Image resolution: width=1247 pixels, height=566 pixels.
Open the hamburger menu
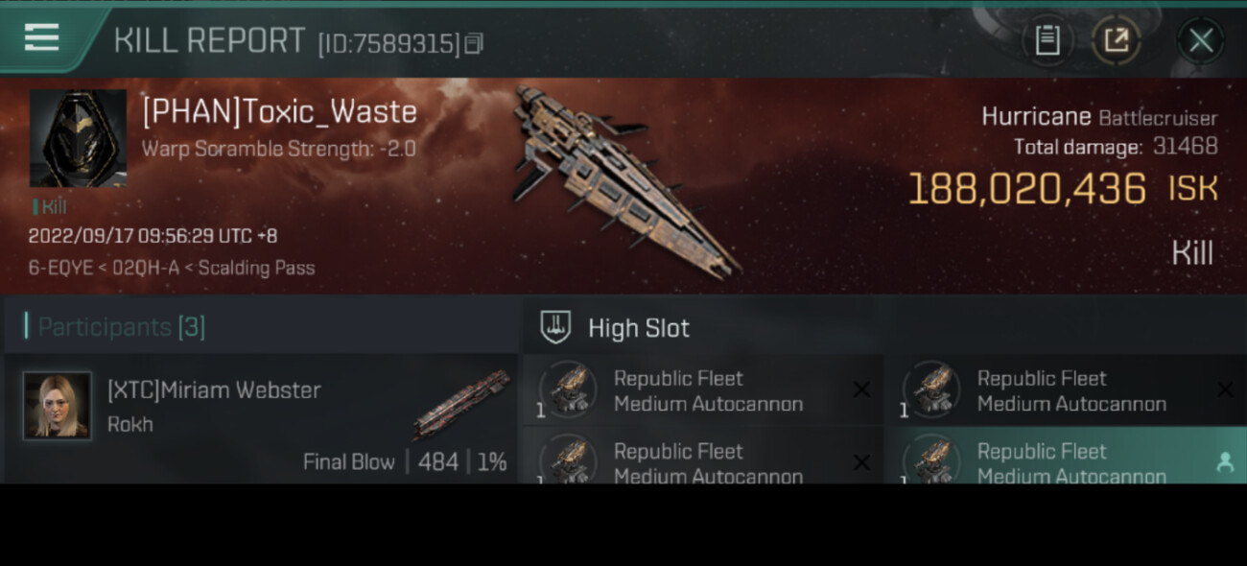[x=41, y=38]
